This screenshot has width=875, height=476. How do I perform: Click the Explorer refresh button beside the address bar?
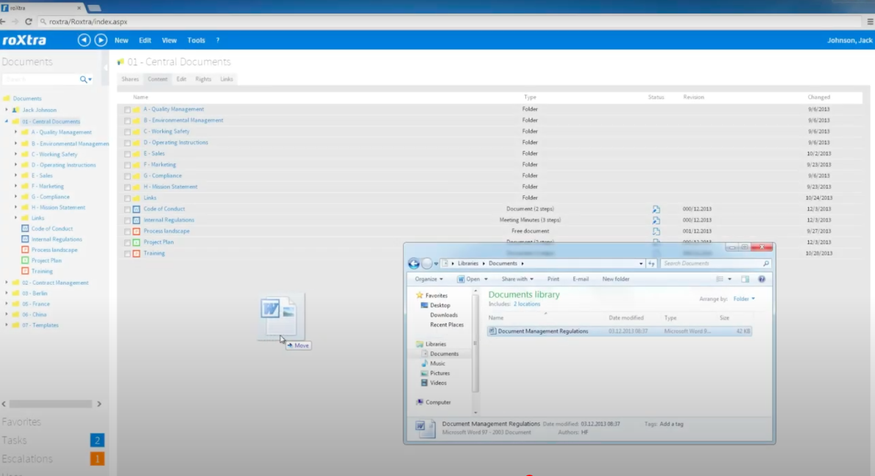coord(651,263)
